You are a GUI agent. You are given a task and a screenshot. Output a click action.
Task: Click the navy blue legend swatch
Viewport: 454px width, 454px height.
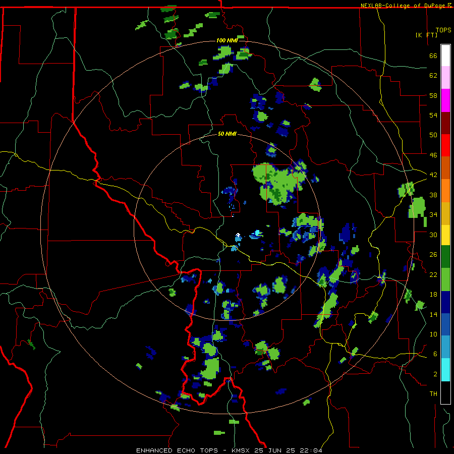(x=445, y=302)
